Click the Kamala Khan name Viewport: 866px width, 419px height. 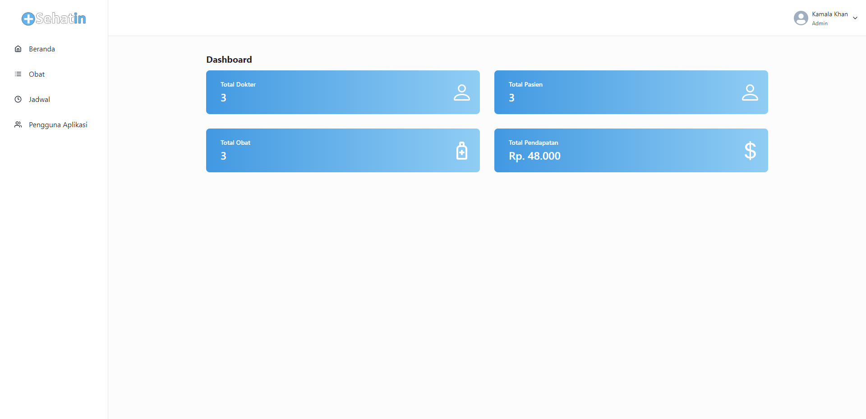pos(830,14)
